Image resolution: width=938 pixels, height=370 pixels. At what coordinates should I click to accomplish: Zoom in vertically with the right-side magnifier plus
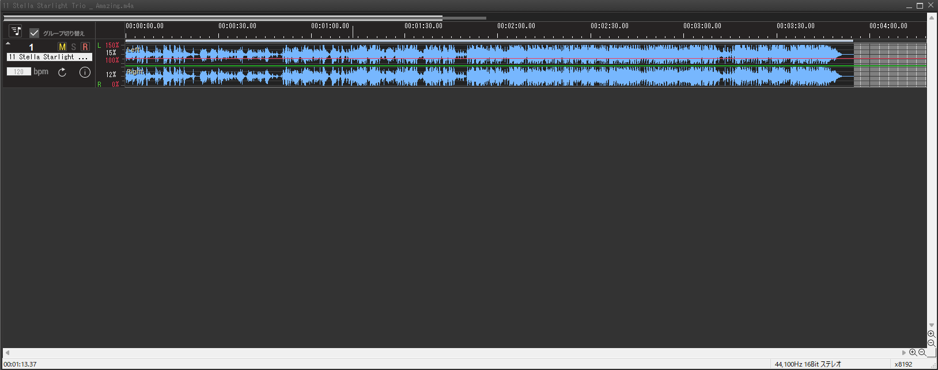pyautogui.click(x=931, y=334)
